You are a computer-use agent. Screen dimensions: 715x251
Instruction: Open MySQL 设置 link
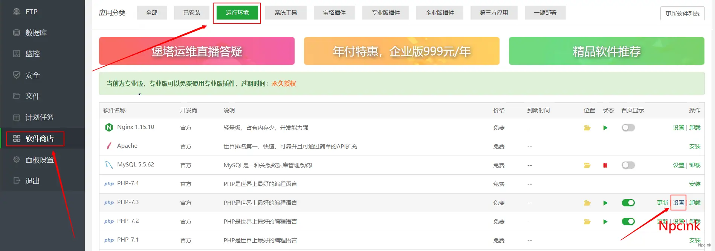click(x=678, y=165)
